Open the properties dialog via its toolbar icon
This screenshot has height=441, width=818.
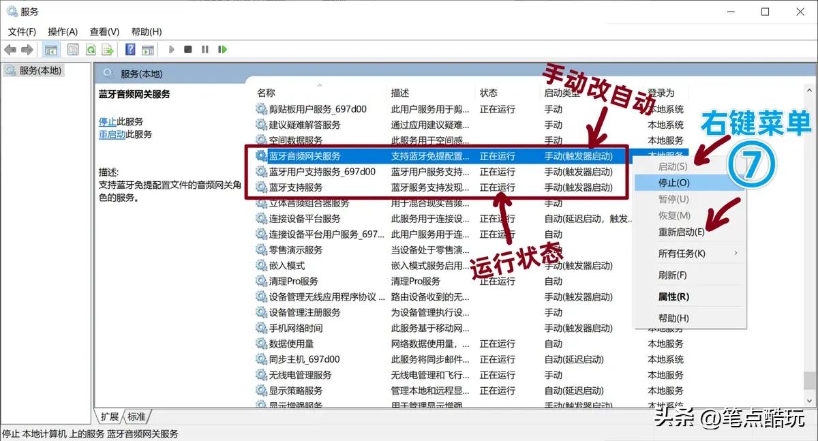[72, 49]
